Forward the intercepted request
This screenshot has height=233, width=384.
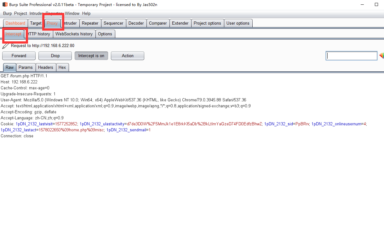tap(19, 56)
